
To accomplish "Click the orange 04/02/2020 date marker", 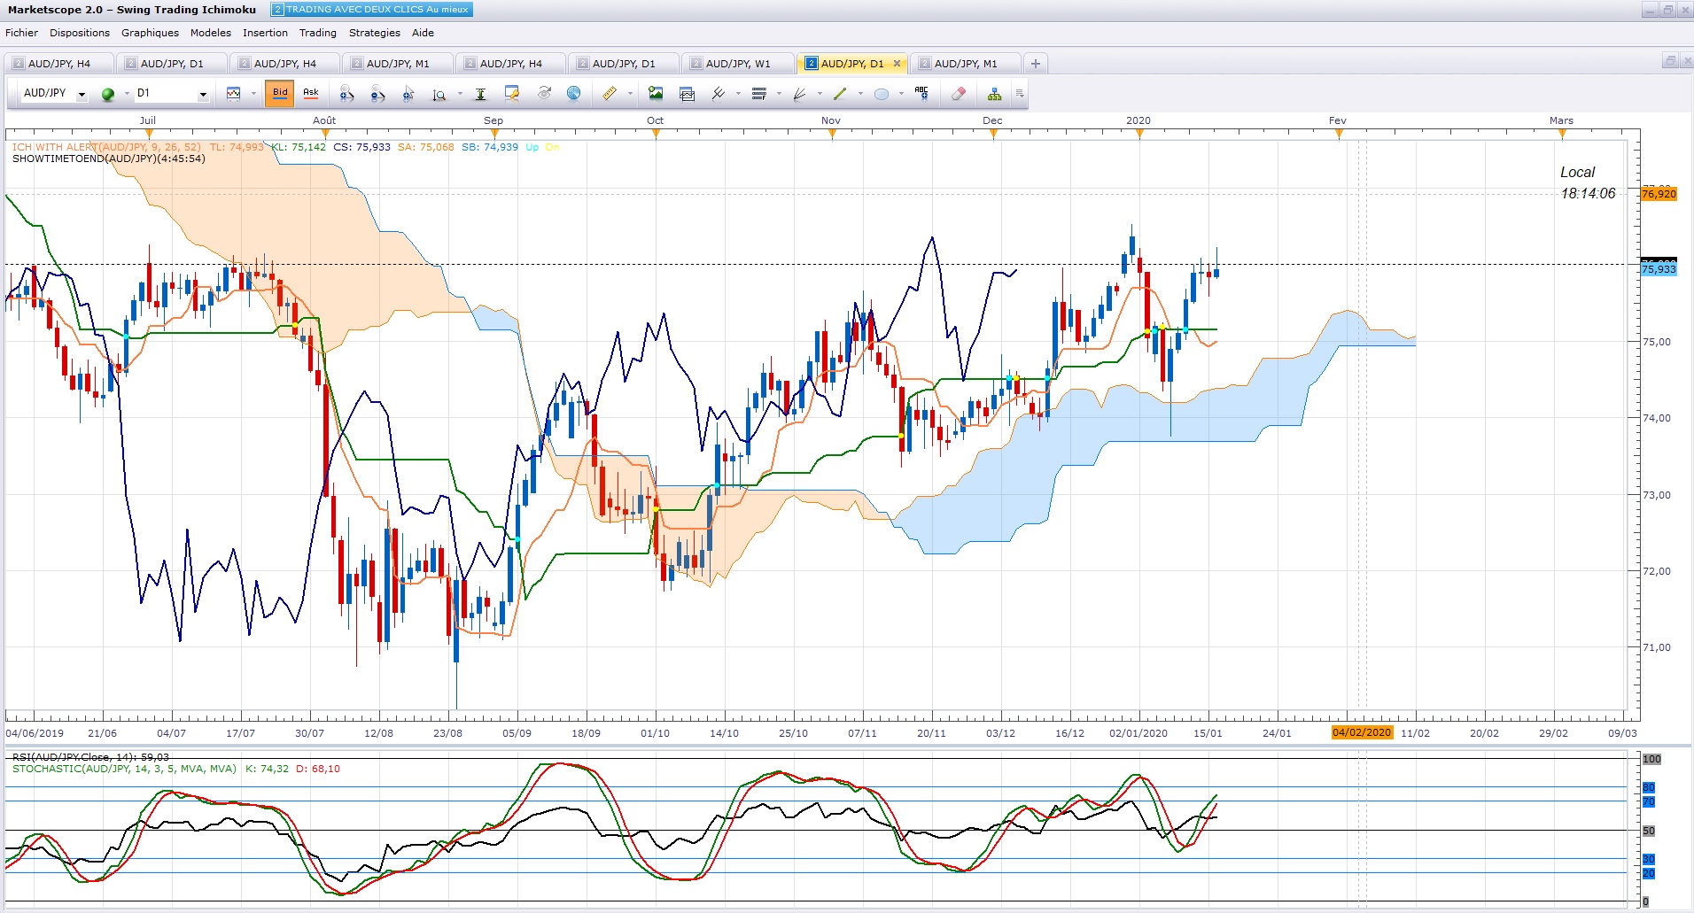I will [x=1362, y=732].
